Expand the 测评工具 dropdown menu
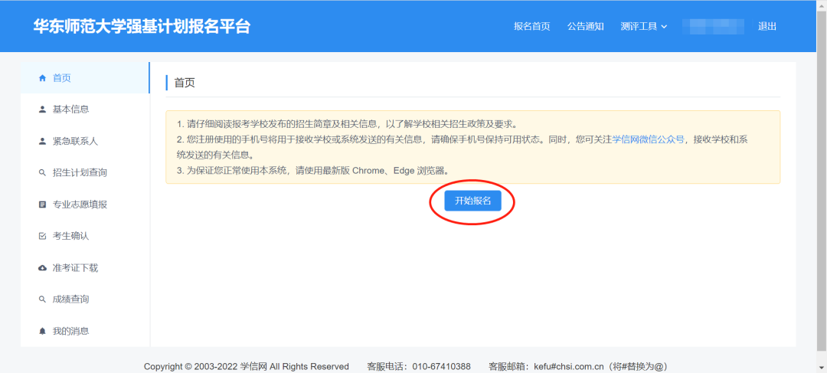The width and height of the screenshot is (827, 373). point(643,26)
